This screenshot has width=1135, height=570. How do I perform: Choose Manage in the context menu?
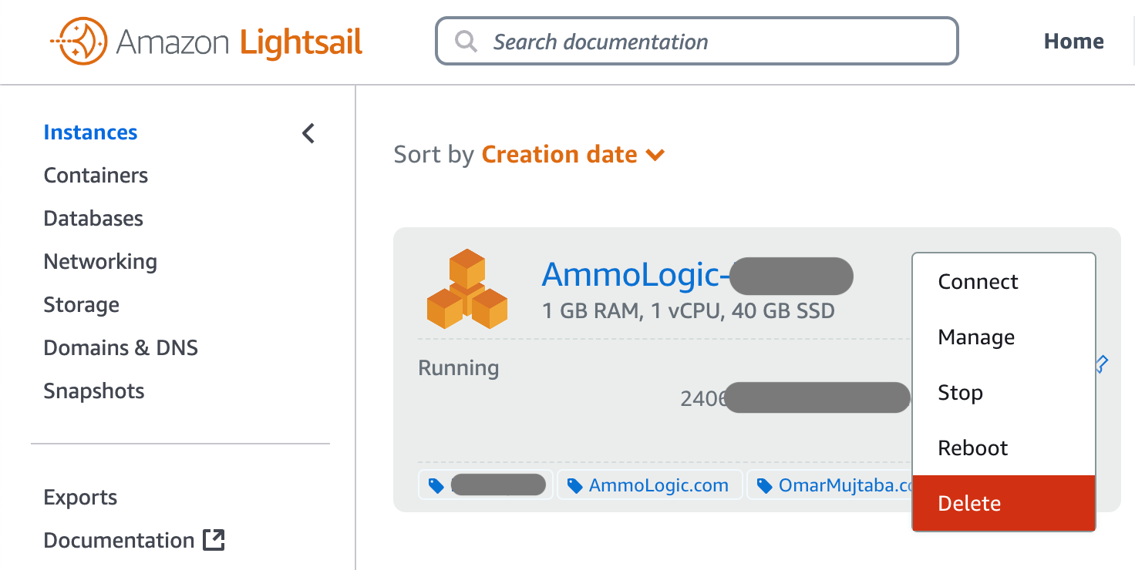[975, 337]
